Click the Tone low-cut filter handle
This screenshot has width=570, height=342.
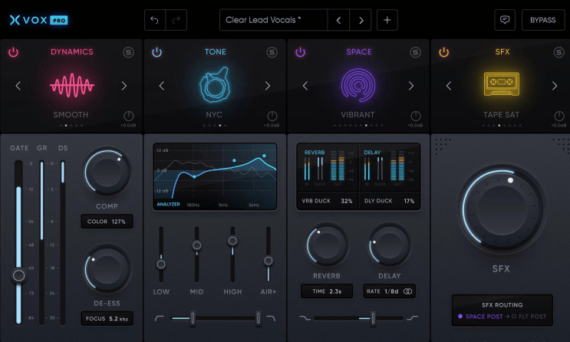tap(193, 318)
